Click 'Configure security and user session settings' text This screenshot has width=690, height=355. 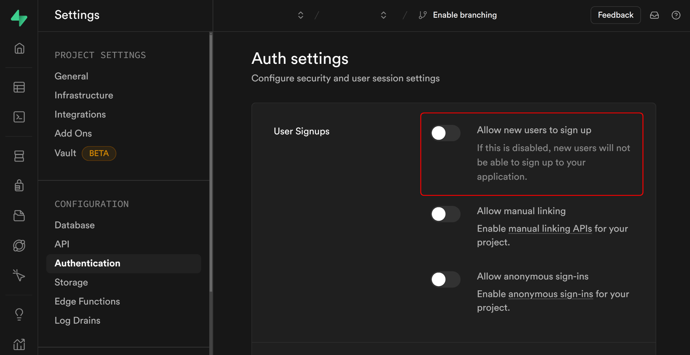(x=346, y=78)
